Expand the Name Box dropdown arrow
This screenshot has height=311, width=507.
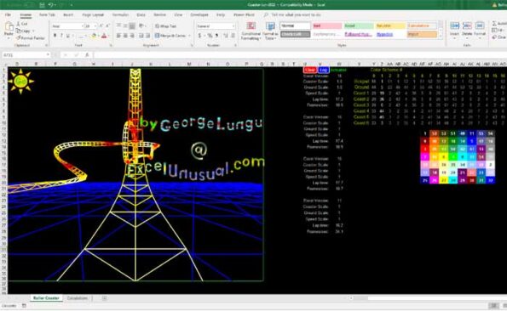click(x=48, y=54)
